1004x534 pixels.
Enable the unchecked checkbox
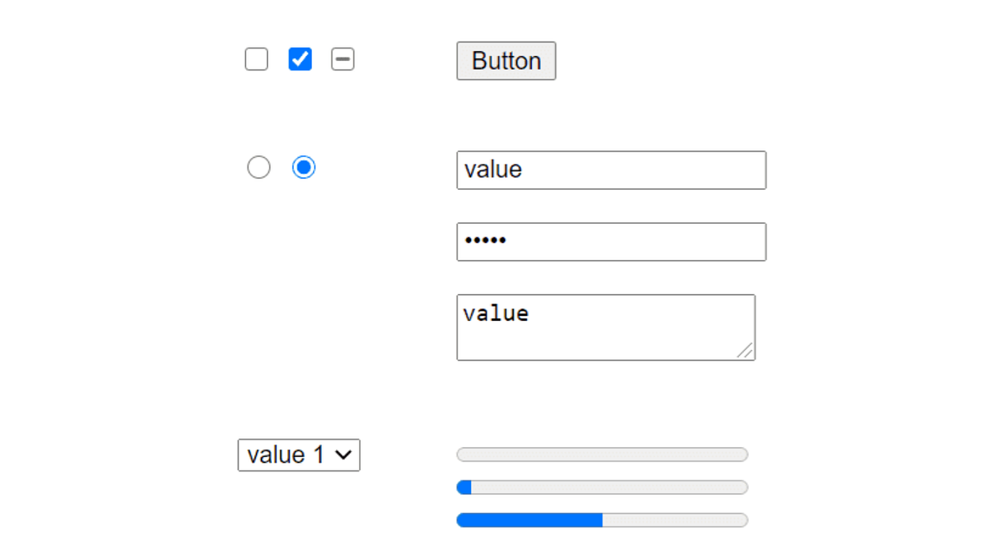coord(256,58)
